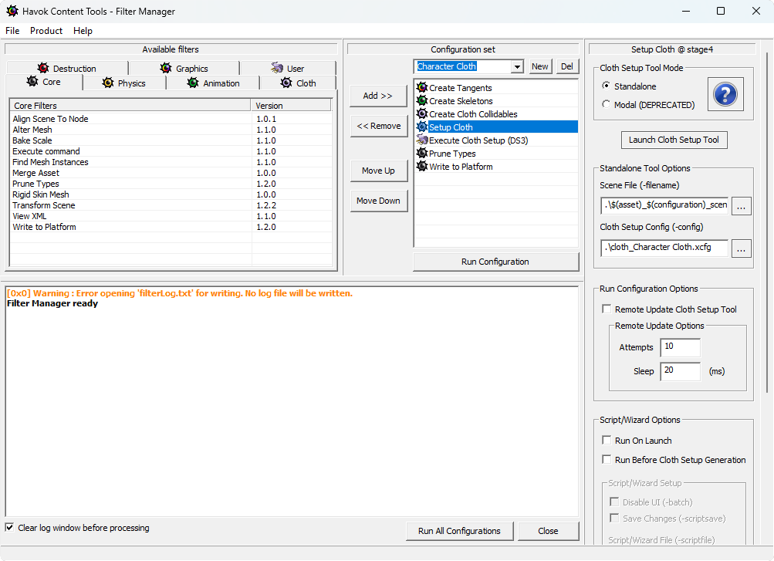Enable Remote Update Cloth Setup Tool
774x561 pixels.
[x=607, y=308]
